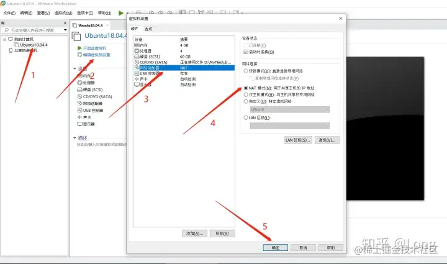447x264 pixels.
Task: Select the memory icon in settings dialog device list
Action: (137, 45)
